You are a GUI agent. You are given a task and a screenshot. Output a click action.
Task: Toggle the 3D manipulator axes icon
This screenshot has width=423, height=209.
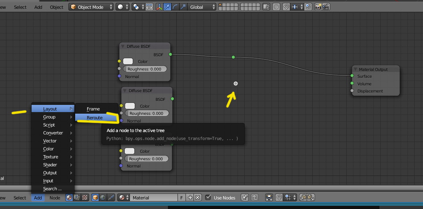(x=159, y=7)
